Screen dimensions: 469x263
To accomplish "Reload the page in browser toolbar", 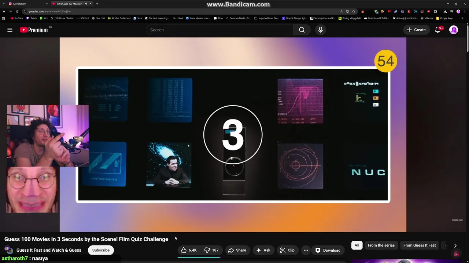I will pos(17,11).
